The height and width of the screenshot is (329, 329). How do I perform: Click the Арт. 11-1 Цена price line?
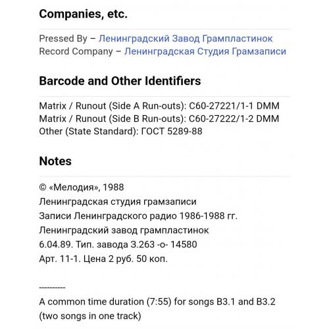pos(103,259)
